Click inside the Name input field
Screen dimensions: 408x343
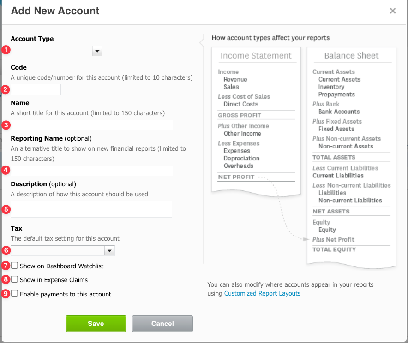pos(91,125)
